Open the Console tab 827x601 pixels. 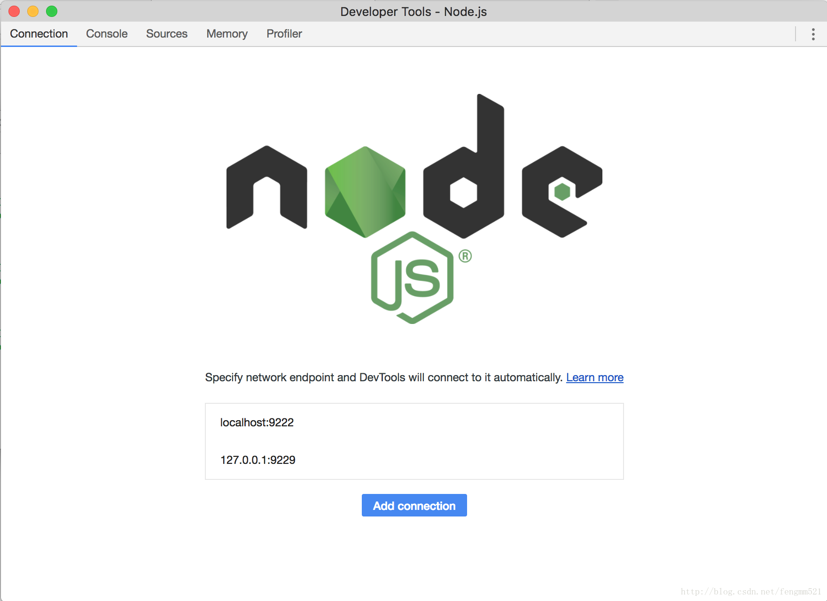[x=107, y=34]
